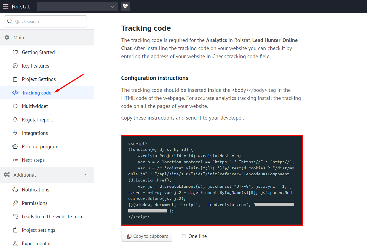
Task: Click the Copy to clipboard button
Action: [x=147, y=236]
